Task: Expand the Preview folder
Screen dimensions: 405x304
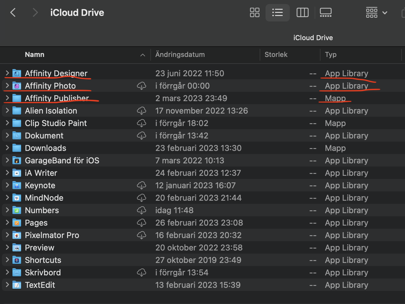Action: tap(7, 247)
